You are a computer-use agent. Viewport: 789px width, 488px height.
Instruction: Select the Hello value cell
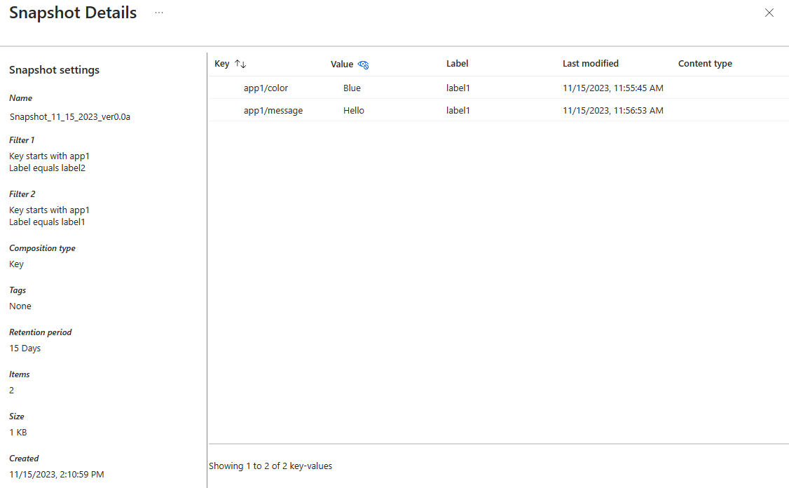coord(353,110)
